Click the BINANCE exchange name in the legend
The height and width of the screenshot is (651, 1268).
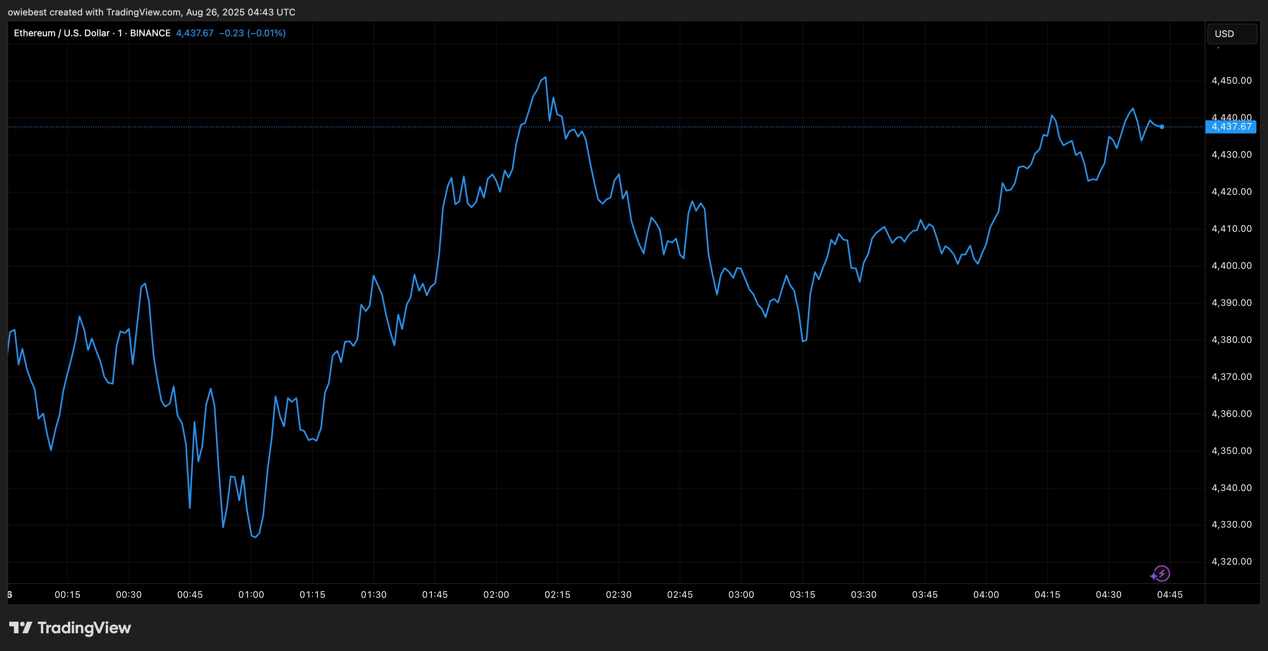coord(150,33)
